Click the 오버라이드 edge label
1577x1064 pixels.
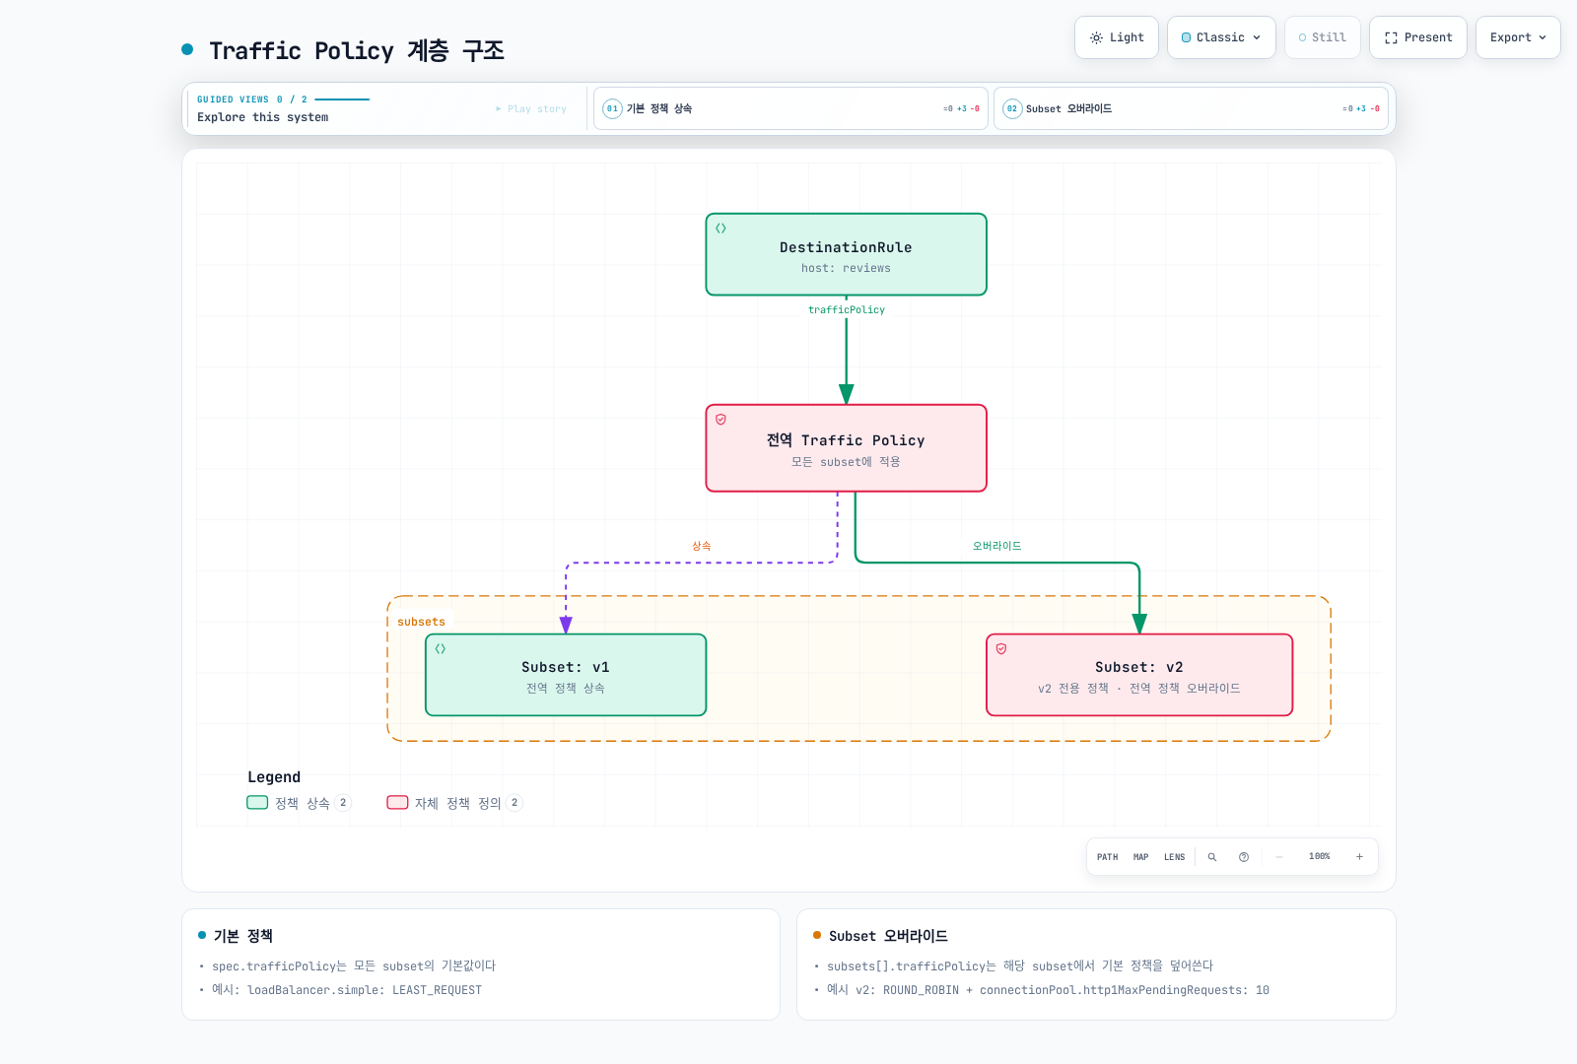pos(997,546)
